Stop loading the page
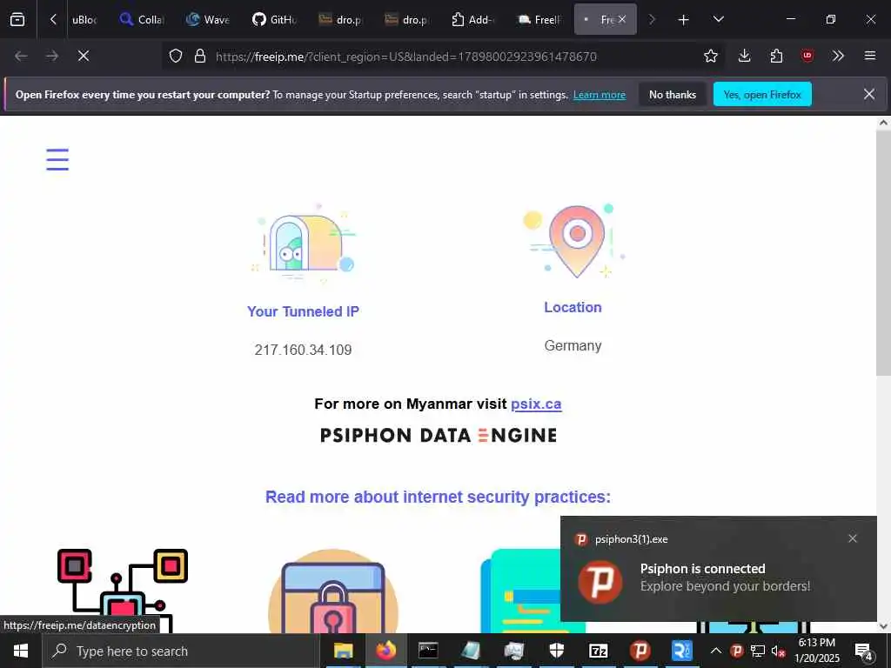This screenshot has width=891, height=668. coord(84,56)
